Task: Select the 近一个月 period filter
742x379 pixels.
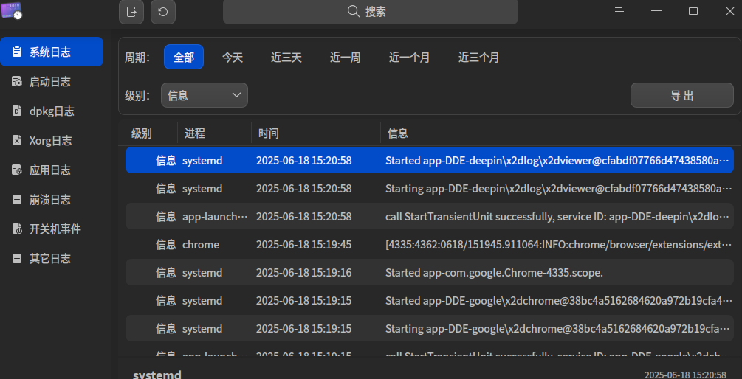Action: [409, 58]
